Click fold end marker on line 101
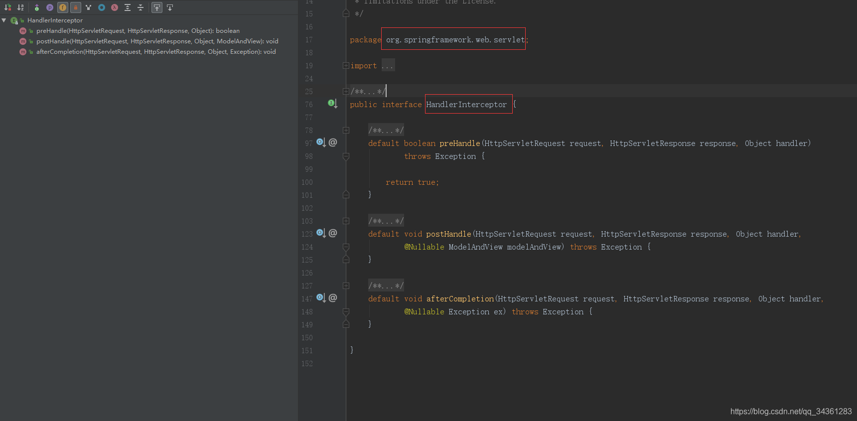 pos(346,195)
